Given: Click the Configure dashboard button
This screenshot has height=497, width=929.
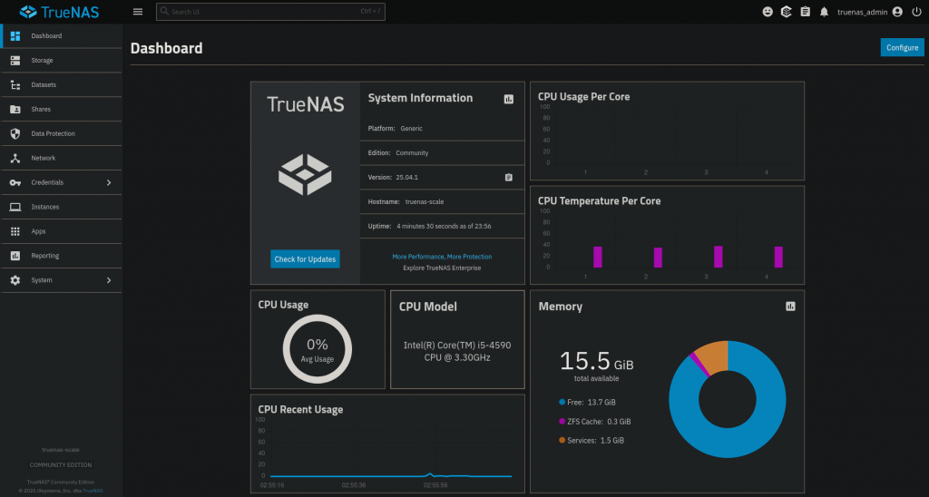Looking at the screenshot, I should (x=902, y=47).
